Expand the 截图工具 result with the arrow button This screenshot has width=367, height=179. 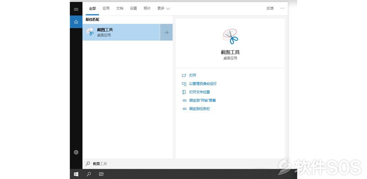point(166,32)
